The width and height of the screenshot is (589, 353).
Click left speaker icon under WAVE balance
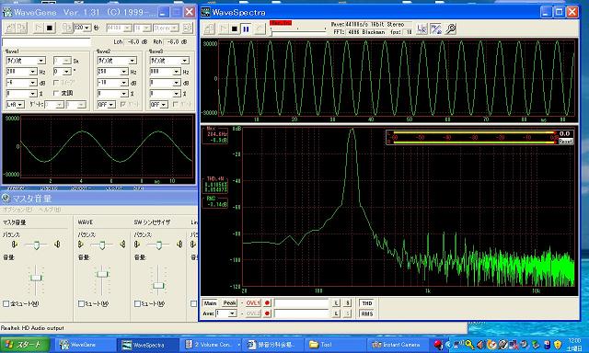[x=80, y=245]
